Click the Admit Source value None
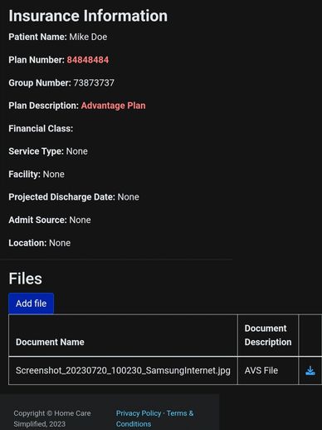Image resolution: width=322 pixels, height=430 pixels. pos(80,220)
